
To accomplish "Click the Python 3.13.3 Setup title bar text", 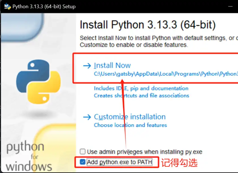I will click(44, 7).
